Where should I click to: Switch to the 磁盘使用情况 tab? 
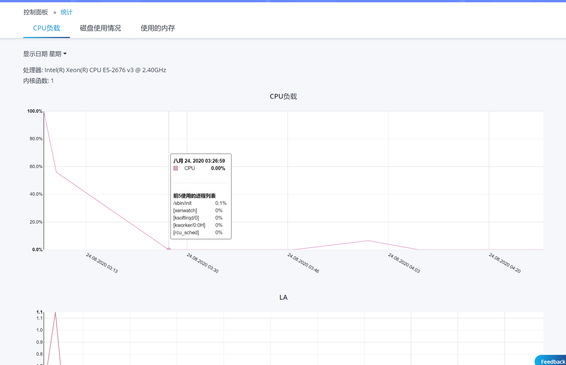click(100, 28)
